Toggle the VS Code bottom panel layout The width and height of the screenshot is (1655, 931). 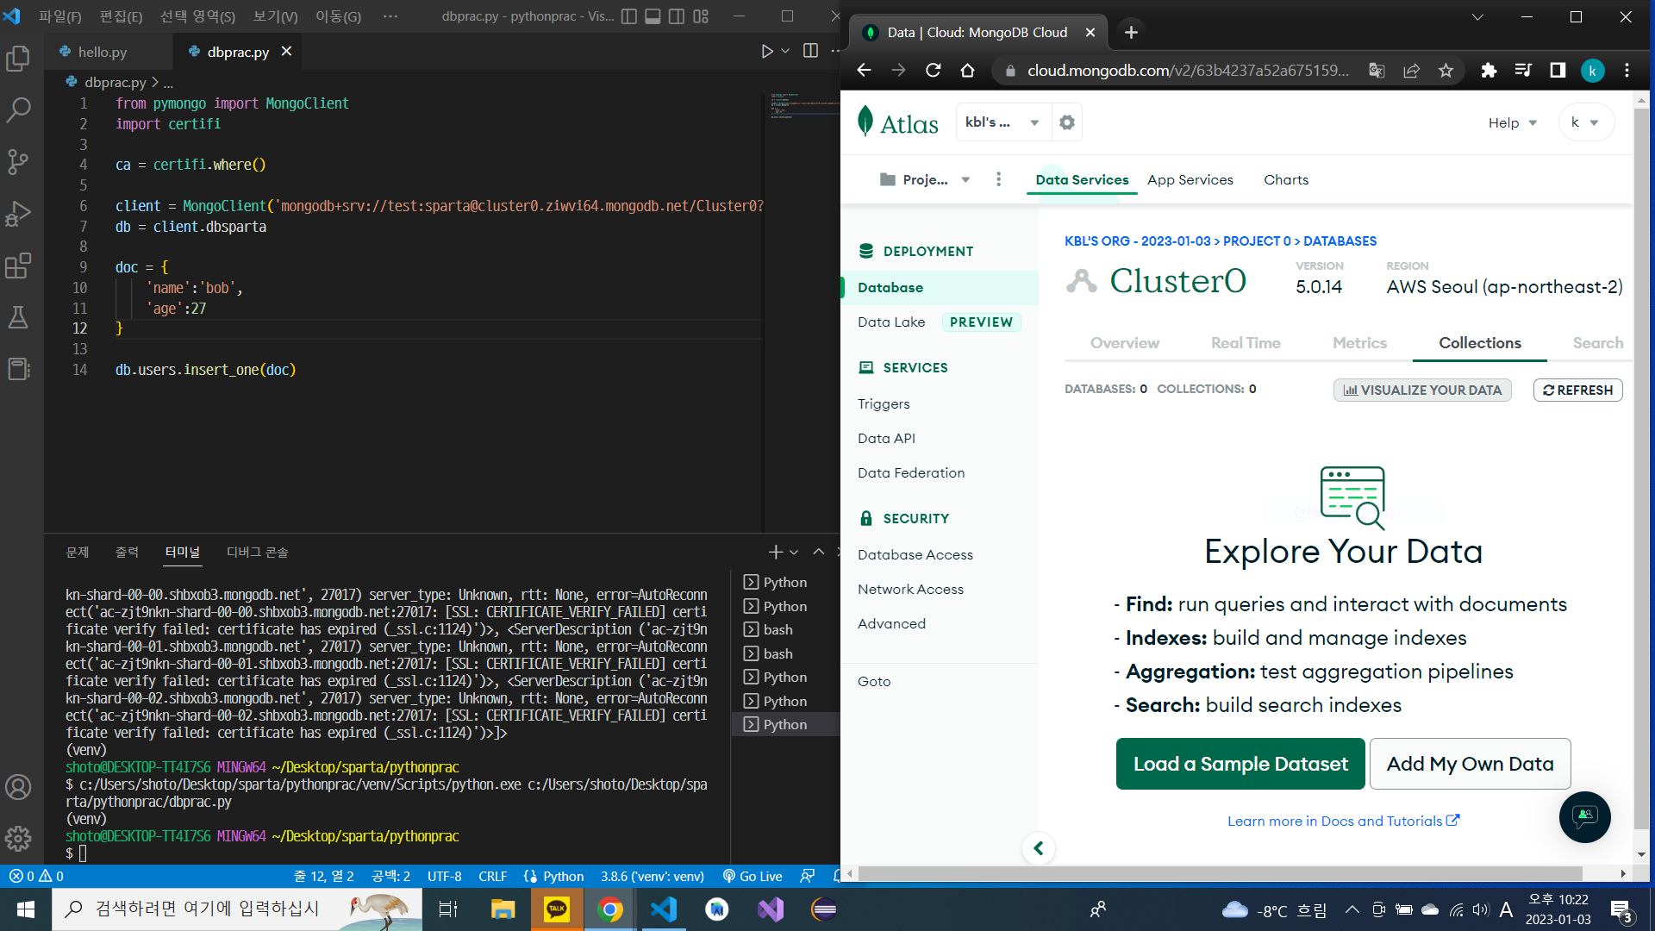point(653,16)
